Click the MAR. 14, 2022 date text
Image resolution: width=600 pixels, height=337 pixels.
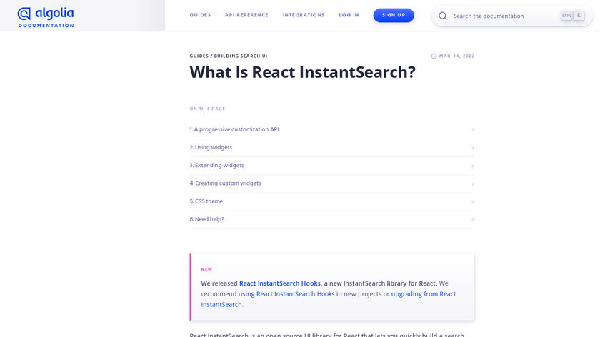pos(456,56)
